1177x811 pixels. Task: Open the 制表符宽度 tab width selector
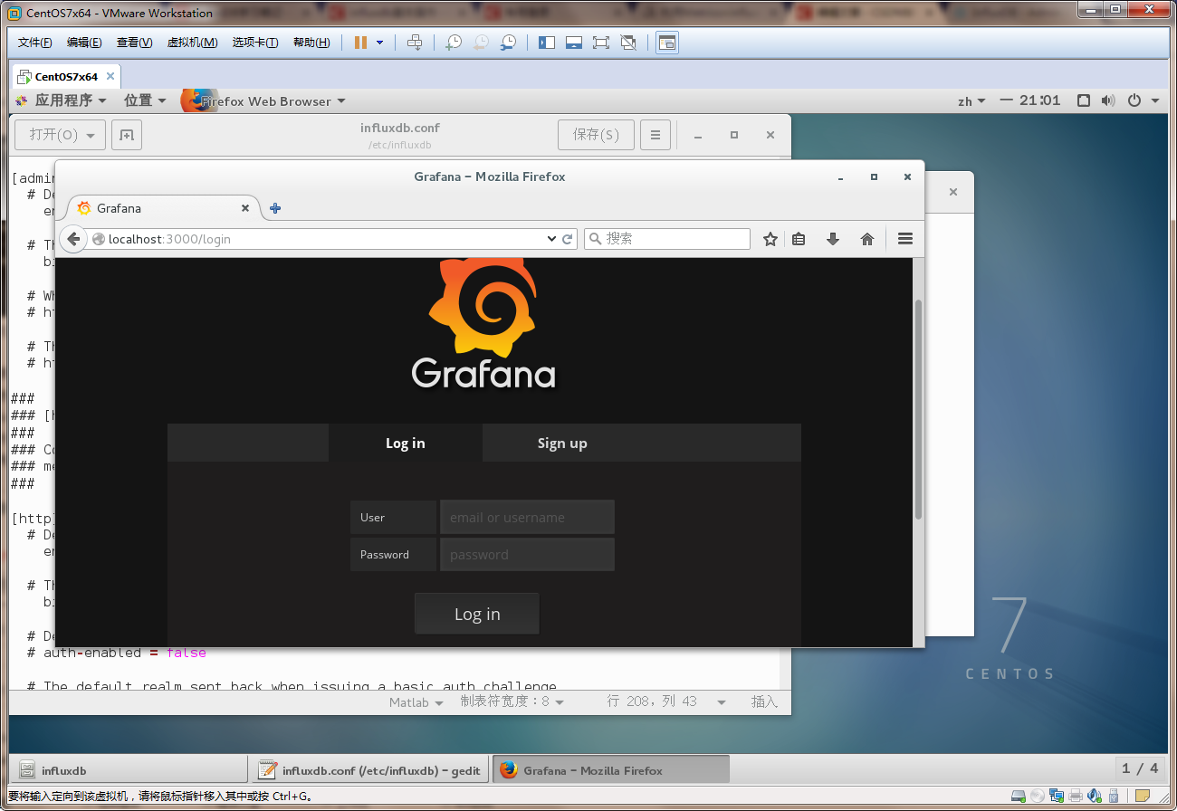[512, 702]
